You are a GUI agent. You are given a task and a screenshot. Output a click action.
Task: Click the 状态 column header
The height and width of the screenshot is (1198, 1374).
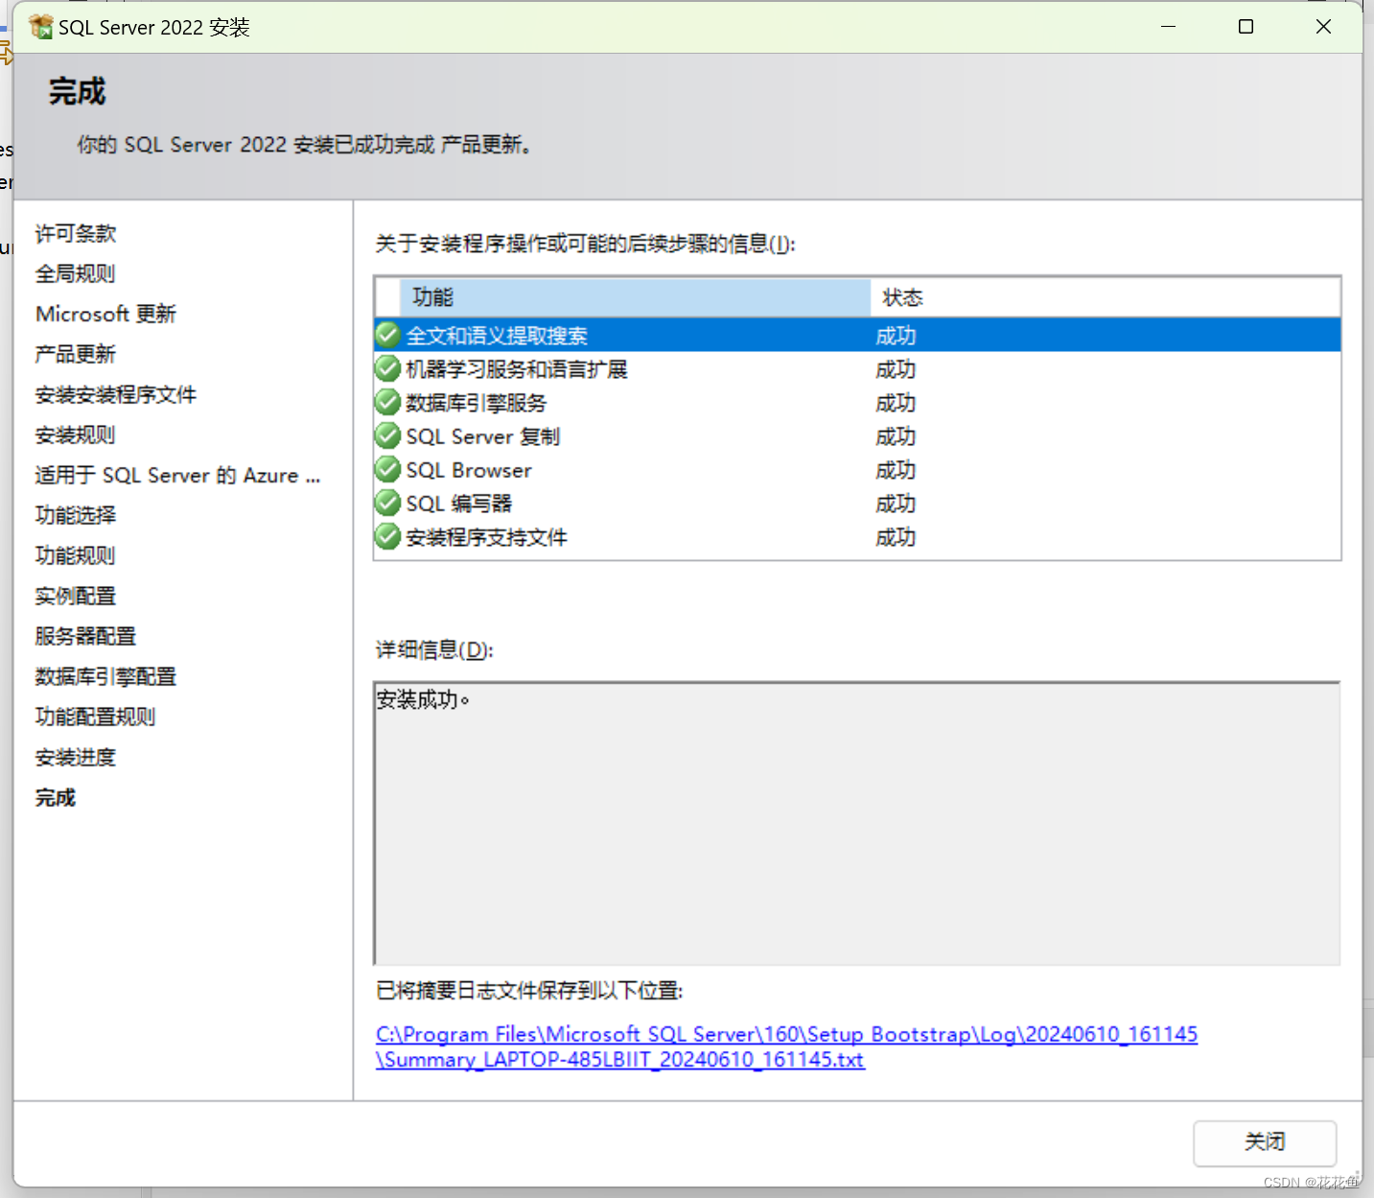[x=1106, y=297]
